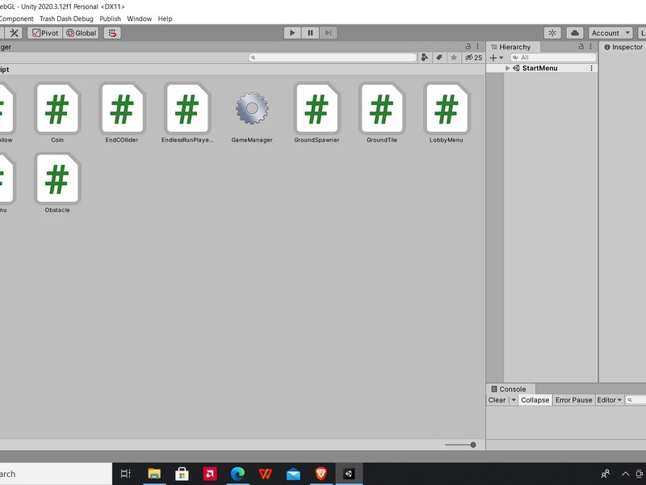This screenshot has width=646, height=485.
Task: Open Microsoft Edge from taskbar
Action: [x=237, y=474]
